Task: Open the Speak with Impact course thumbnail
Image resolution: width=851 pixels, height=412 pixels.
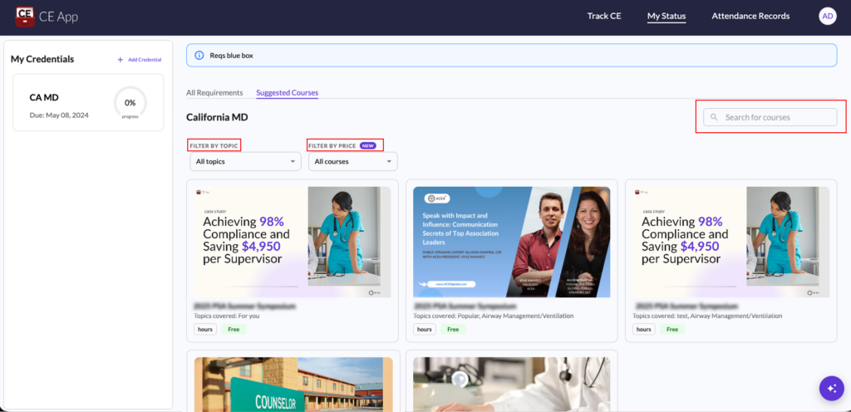Action: click(x=512, y=242)
